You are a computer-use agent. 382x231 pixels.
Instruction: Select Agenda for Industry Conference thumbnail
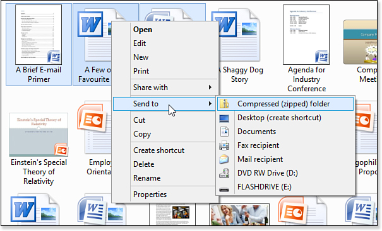(306, 35)
